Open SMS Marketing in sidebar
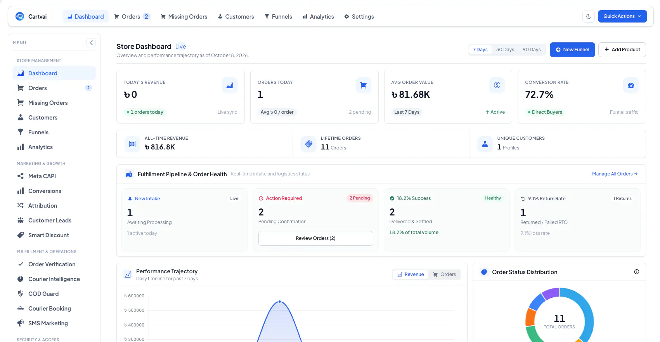This screenshot has width=660, height=342. 54,323
